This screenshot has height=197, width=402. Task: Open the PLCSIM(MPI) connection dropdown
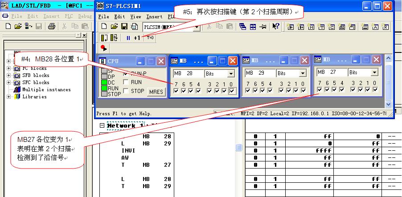click(197, 27)
